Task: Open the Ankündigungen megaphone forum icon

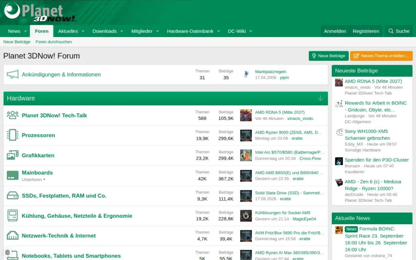Action: coord(13,75)
